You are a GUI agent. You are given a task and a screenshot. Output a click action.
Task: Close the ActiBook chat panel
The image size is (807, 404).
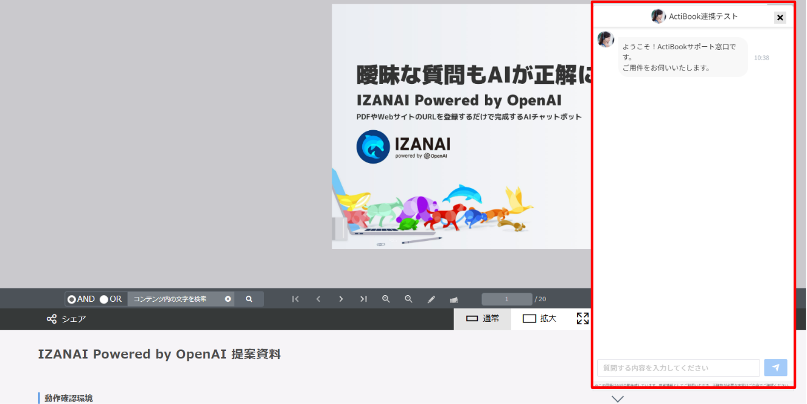780,18
